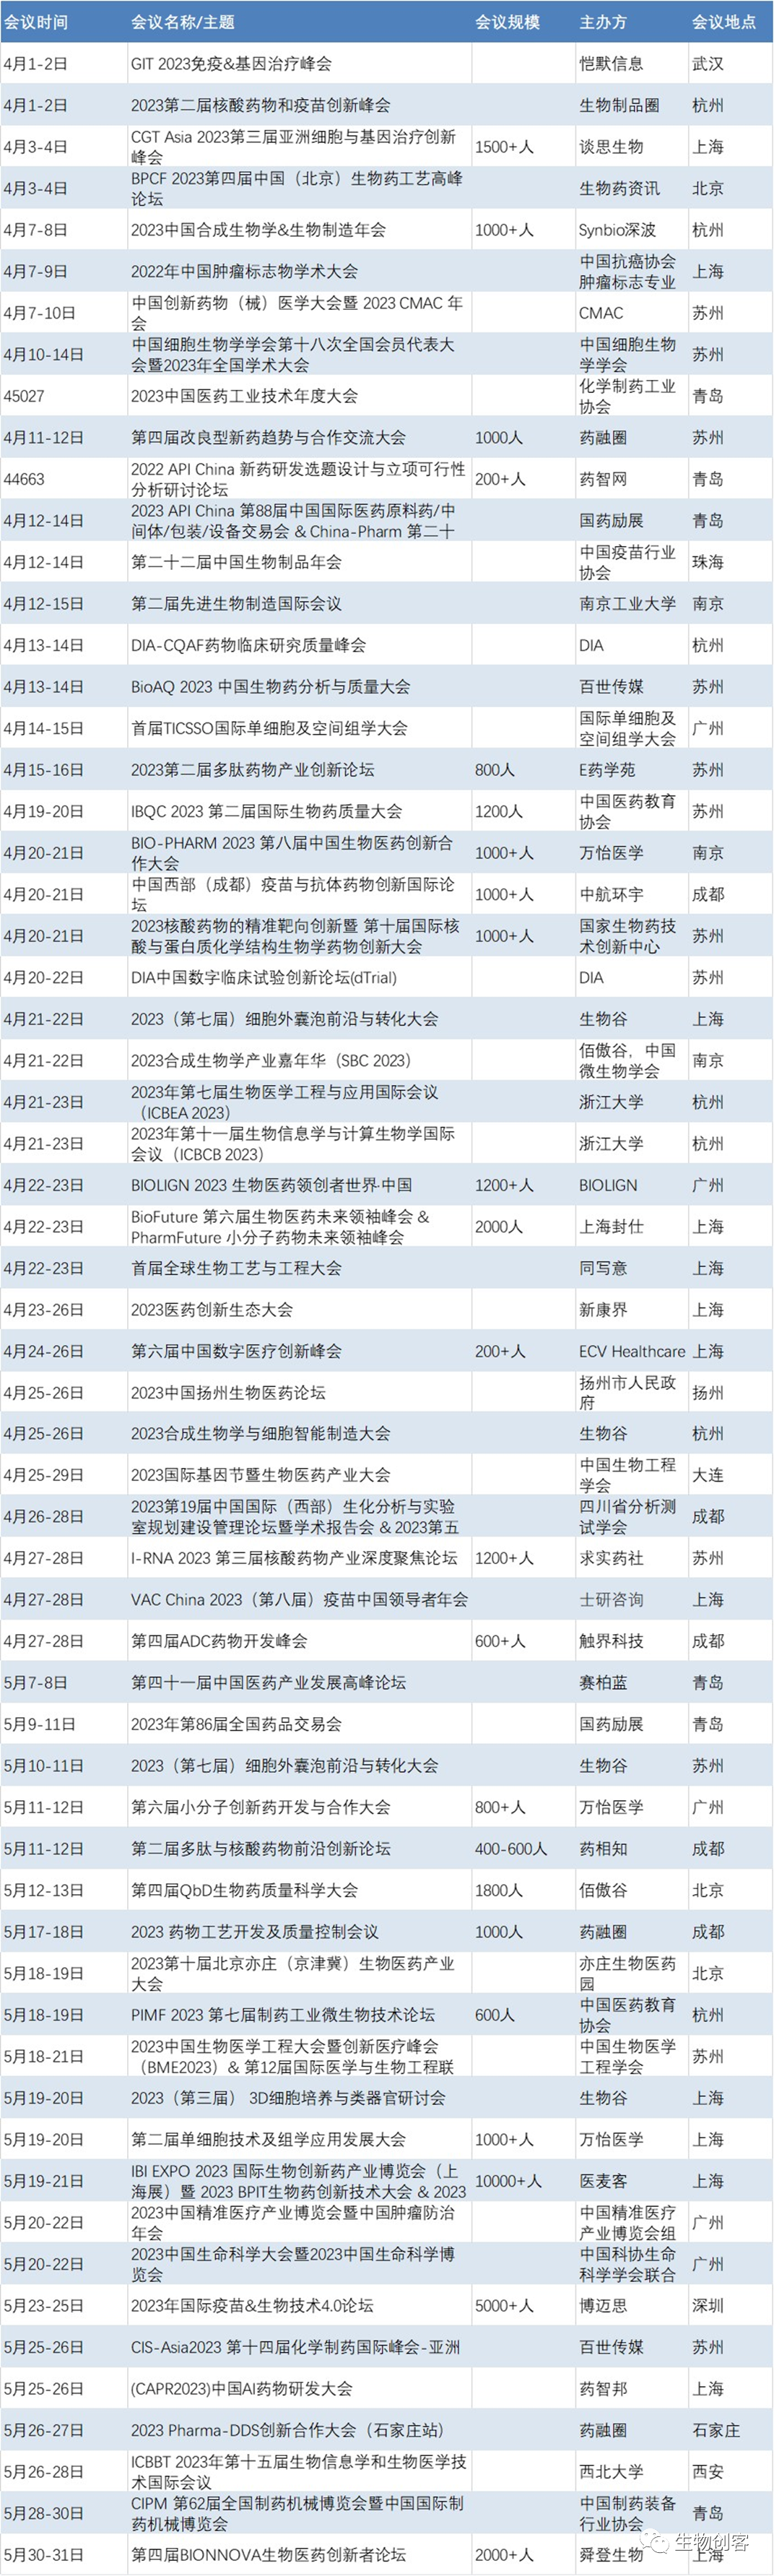
Task: Click the 赛柏蓝 organizer cell
Action: 603,1683
